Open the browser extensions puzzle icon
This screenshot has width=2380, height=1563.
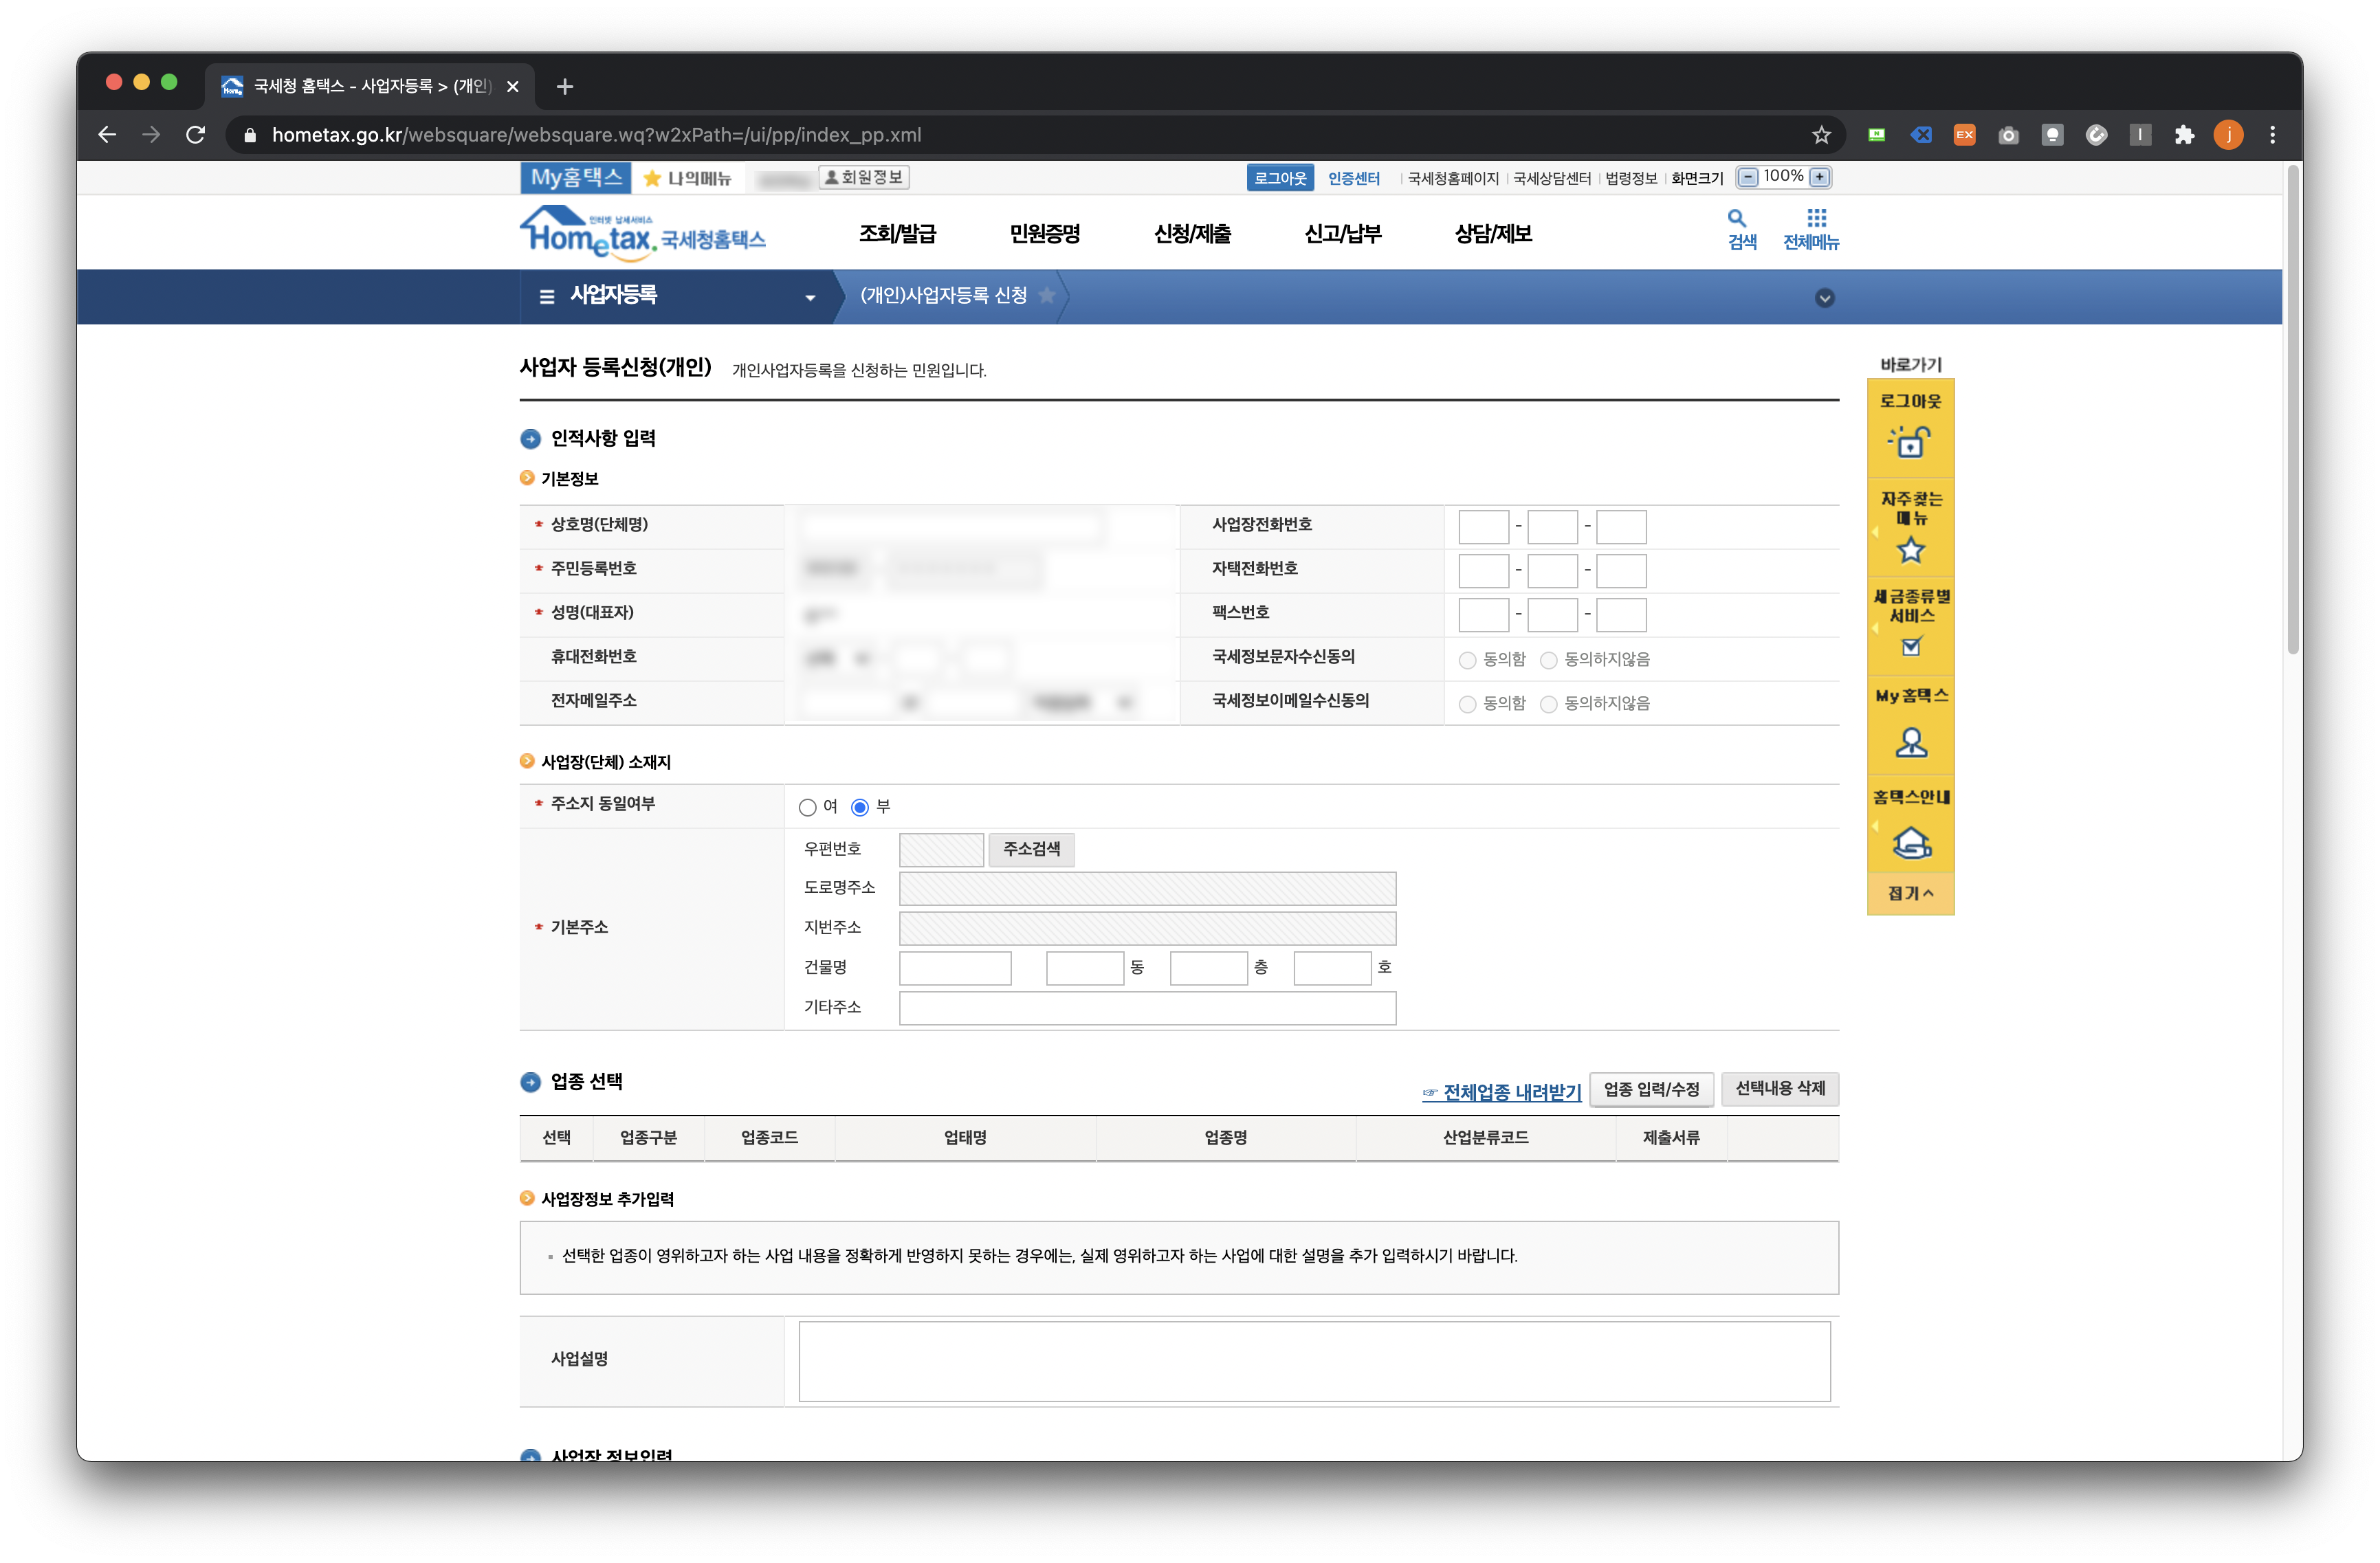(x=2184, y=135)
